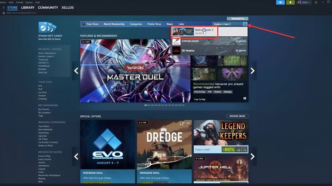This screenshot has width=332, height=186.
Task: Click the Free to Play tag
Action: pos(200,92)
